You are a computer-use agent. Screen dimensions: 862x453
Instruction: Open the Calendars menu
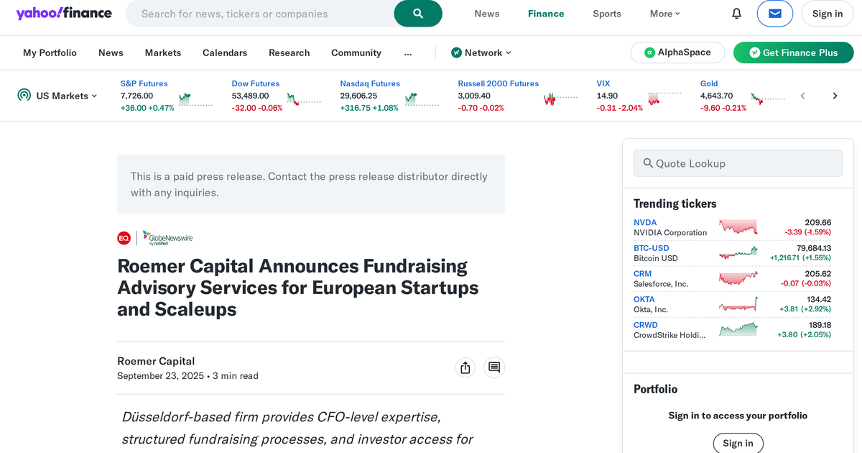pos(225,52)
